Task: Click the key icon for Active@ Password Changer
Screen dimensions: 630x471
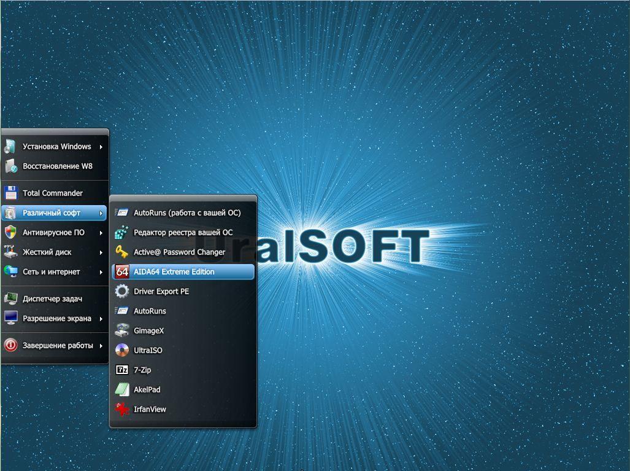Action: 122,252
